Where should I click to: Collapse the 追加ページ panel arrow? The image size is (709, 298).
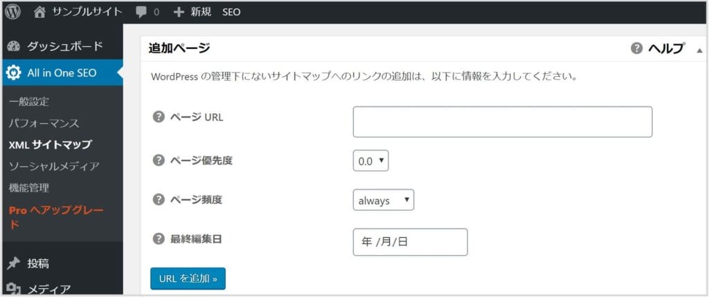tap(699, 50)
